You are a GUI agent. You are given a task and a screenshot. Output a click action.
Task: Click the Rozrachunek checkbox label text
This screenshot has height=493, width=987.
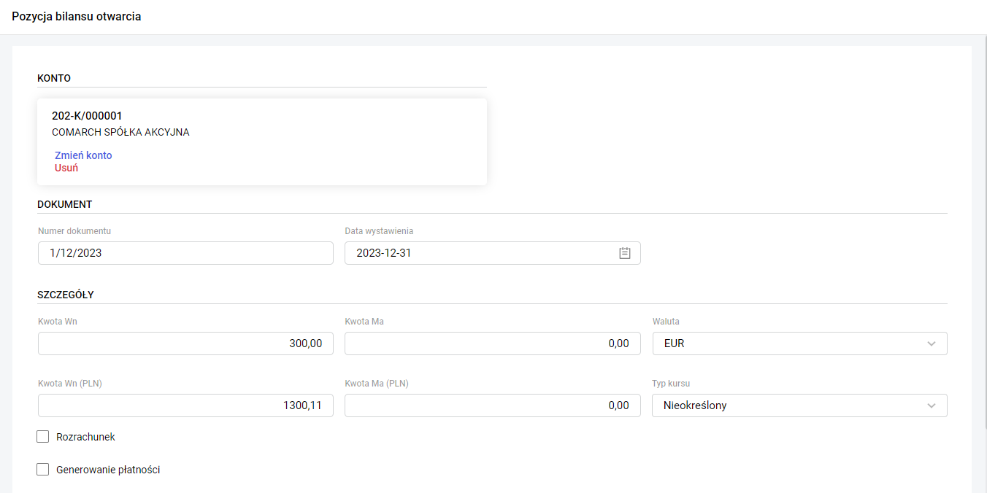tap(85, 437)
